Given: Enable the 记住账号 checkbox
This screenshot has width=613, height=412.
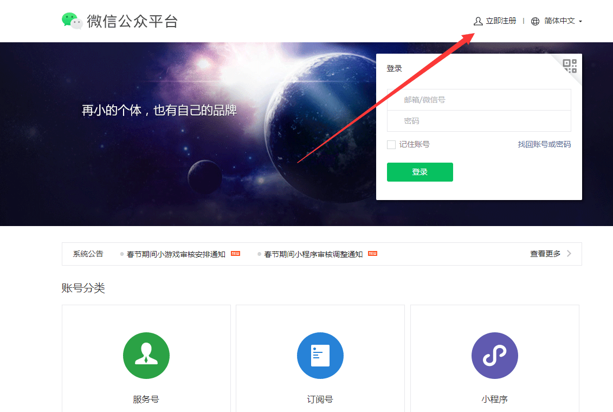Looking at the screenshot, I should (391, 145).
